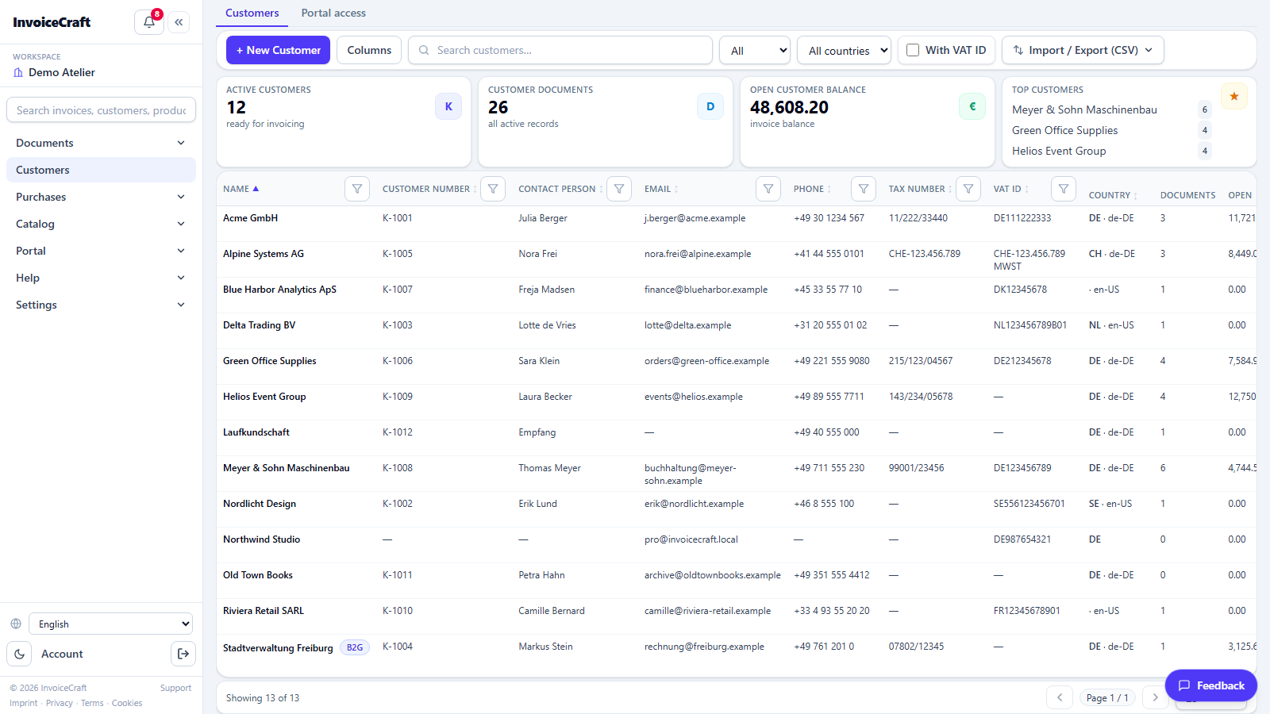
Task: Open the Account page
Action: click(62, 654)
